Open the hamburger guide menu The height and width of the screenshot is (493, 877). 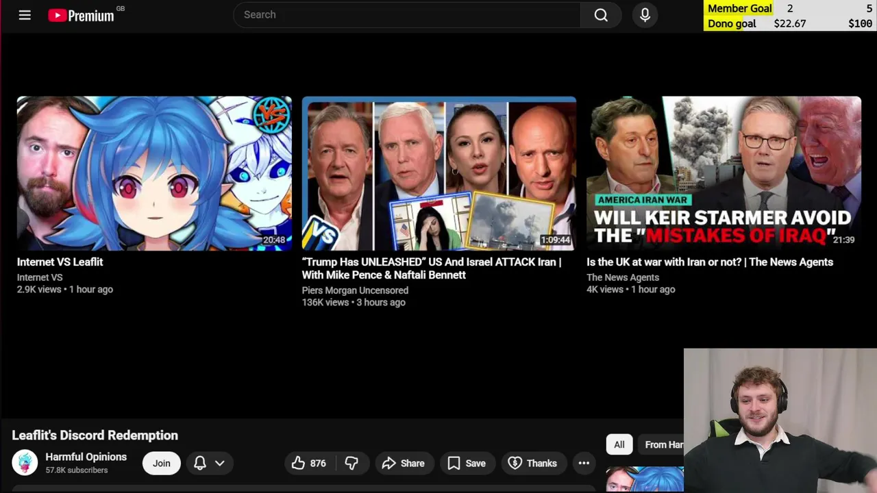(25, 15)
